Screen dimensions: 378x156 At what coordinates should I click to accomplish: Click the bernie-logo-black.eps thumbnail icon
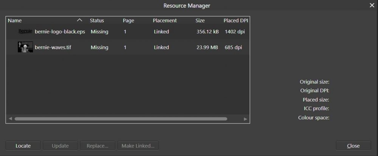[x=25, y=31]
